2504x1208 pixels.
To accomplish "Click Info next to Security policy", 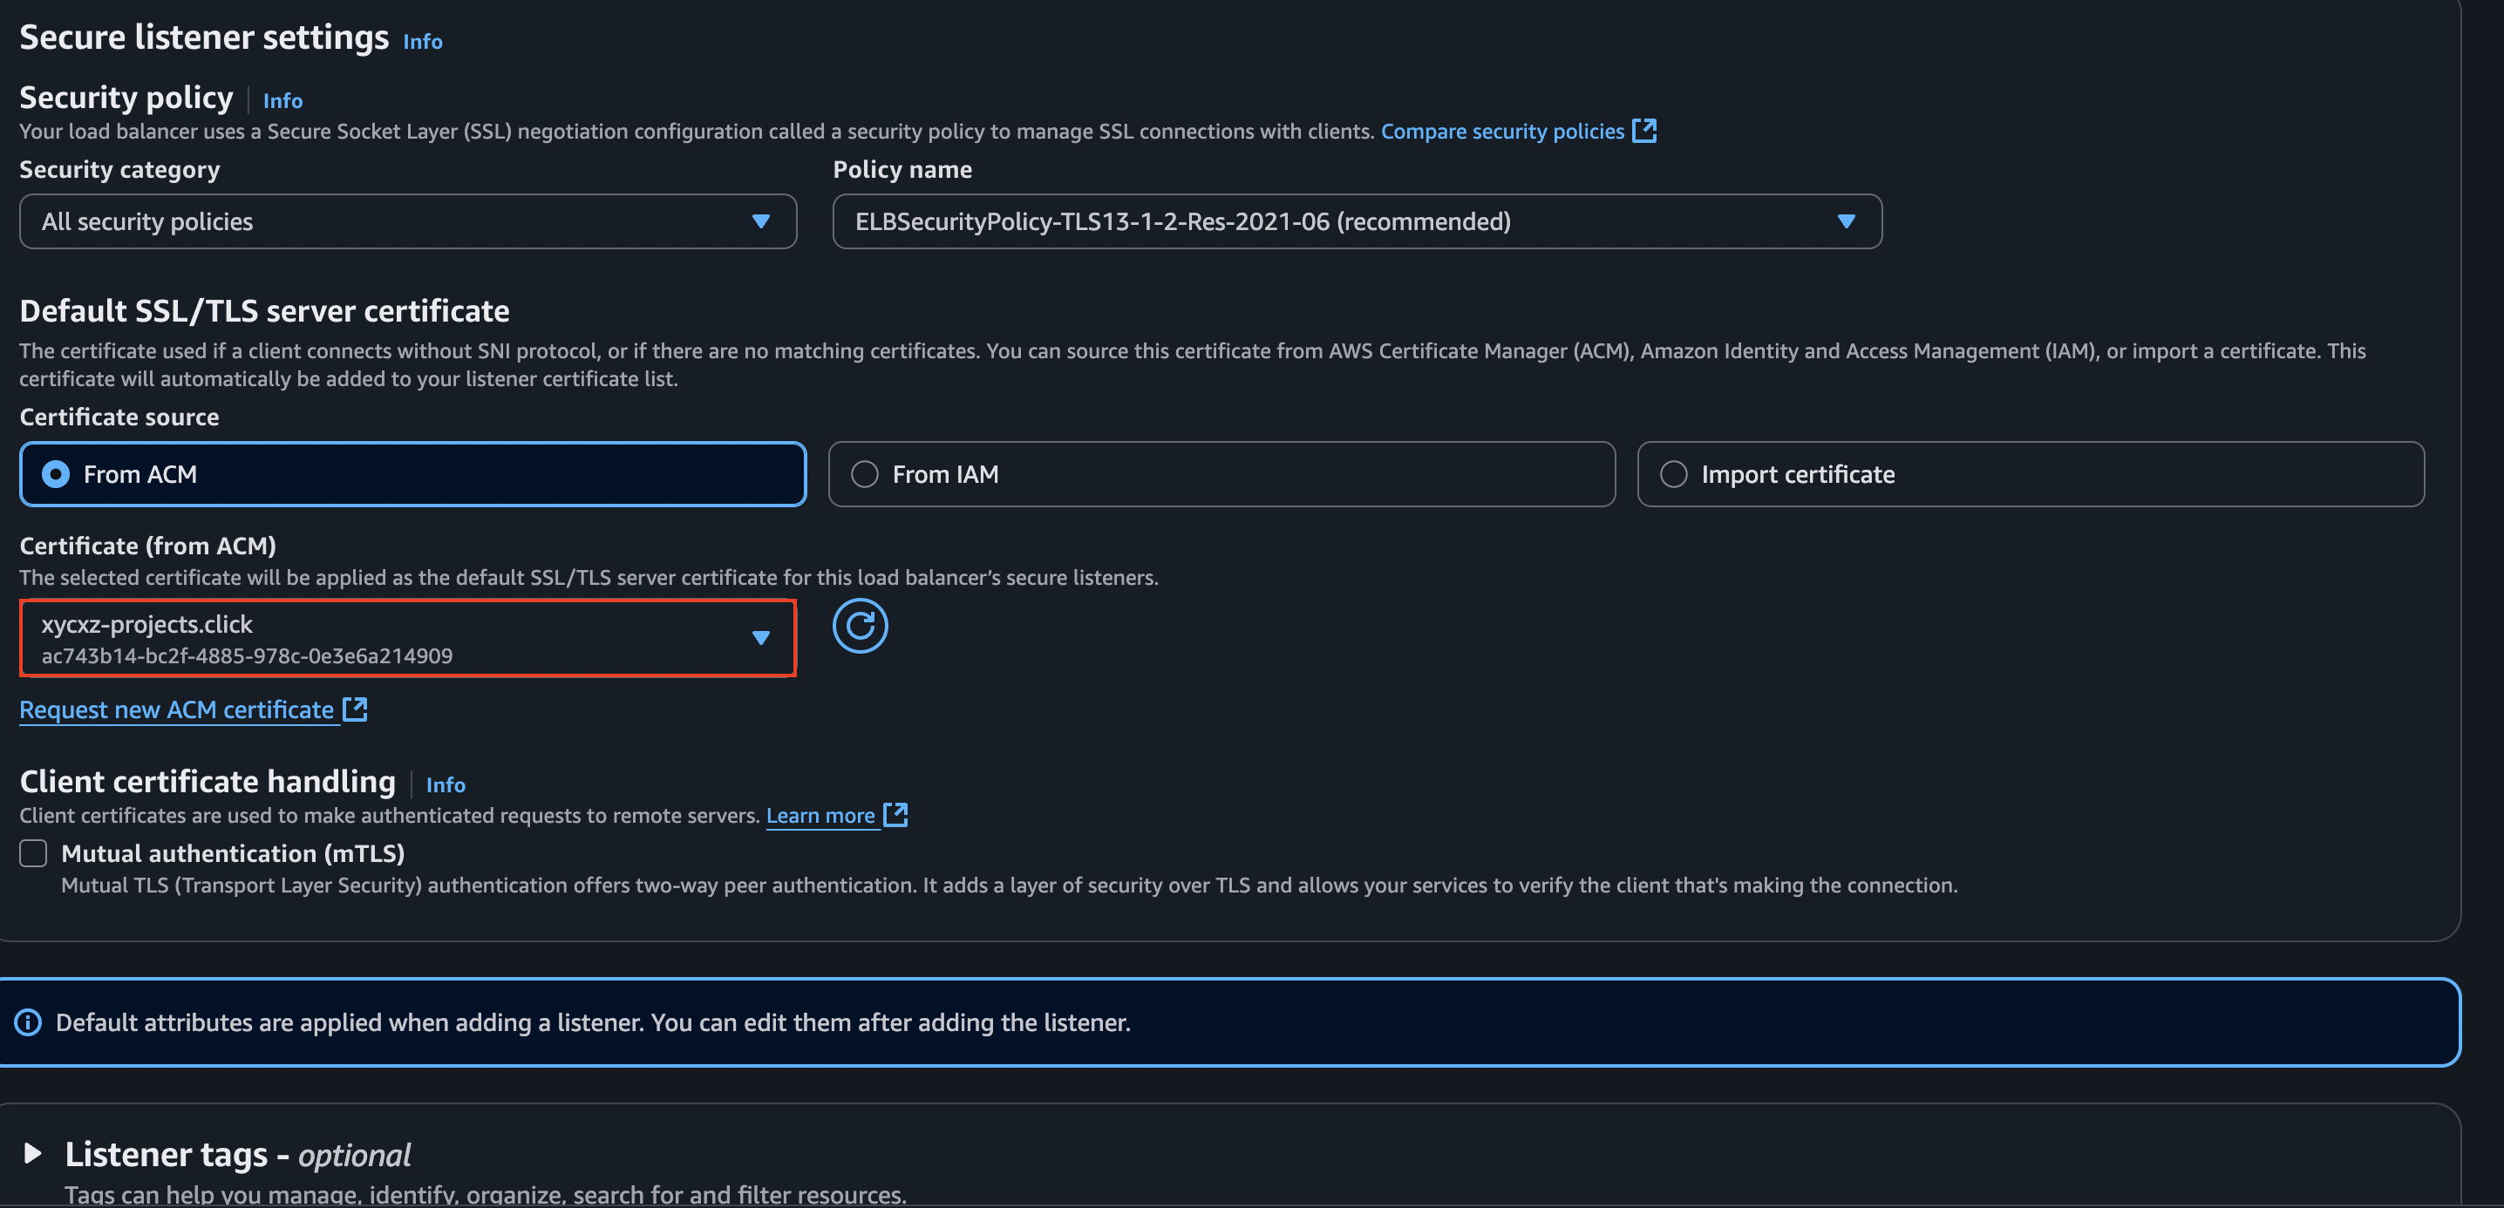I will click(x=282, y=100).
